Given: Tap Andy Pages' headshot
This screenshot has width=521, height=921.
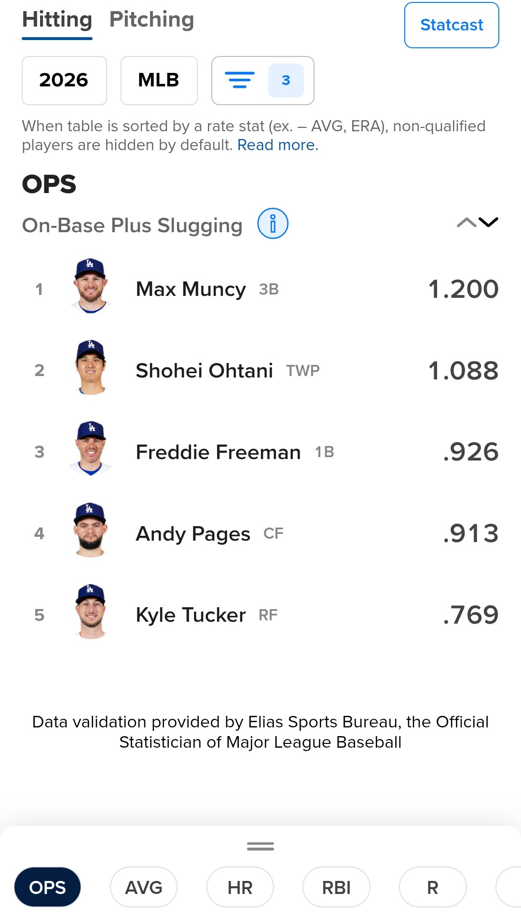Looking at the screenshot, I should tap(90, 530).
